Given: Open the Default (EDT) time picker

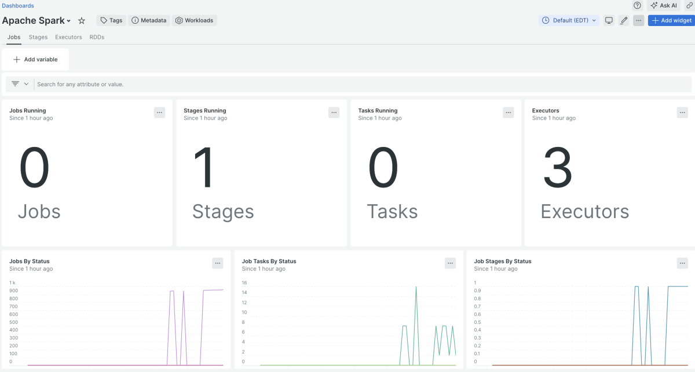Looking at the screenshot, I should [x=569, y=20].
